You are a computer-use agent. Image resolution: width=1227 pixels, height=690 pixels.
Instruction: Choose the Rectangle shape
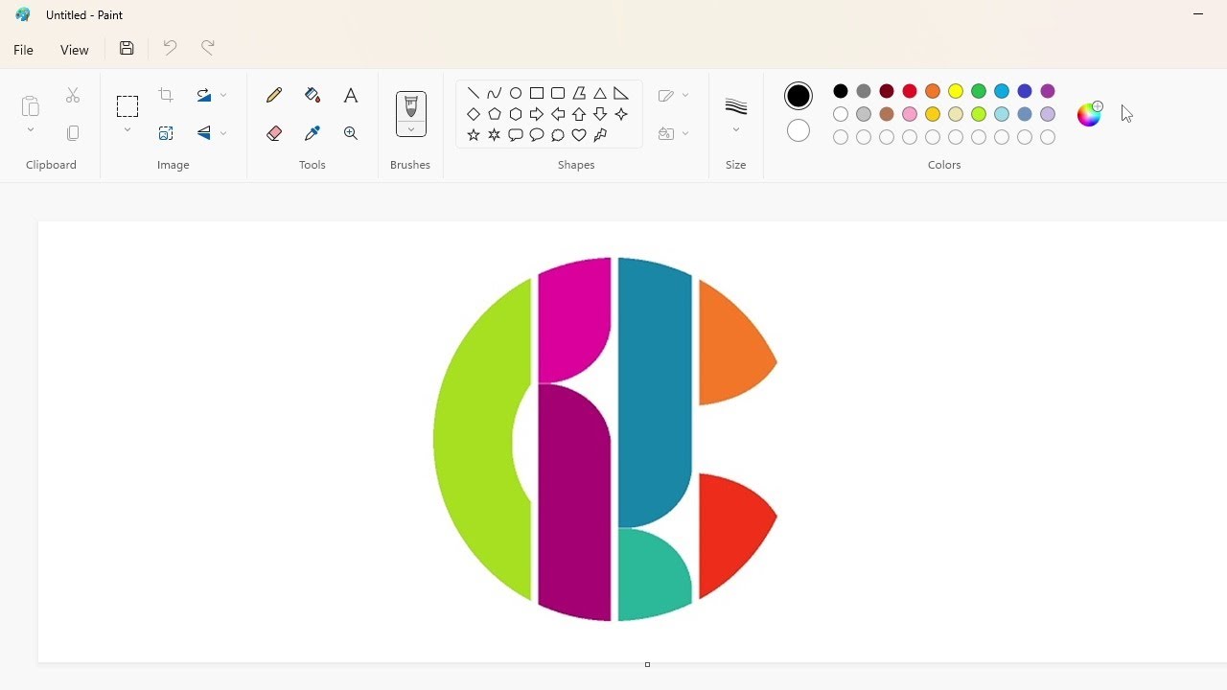(x=537, y=93)
